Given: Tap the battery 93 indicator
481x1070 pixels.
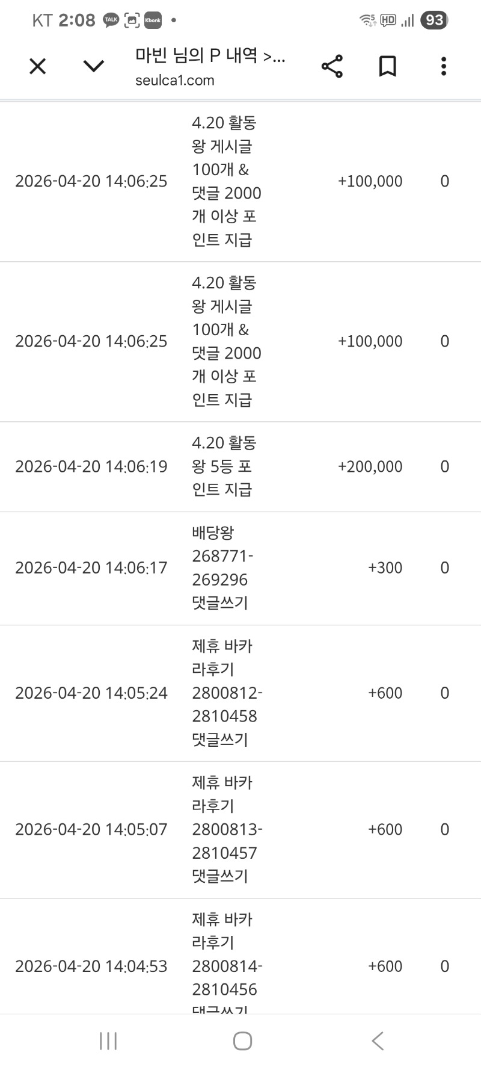Looking at the screenshot, I should pyautogui.click(x=434, y=20).
